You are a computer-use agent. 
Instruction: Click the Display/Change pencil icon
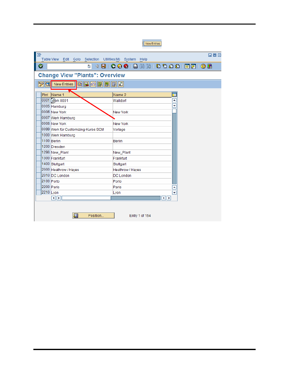tap(41, 84)
